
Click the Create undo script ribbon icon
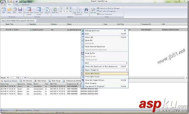[29, 11]
